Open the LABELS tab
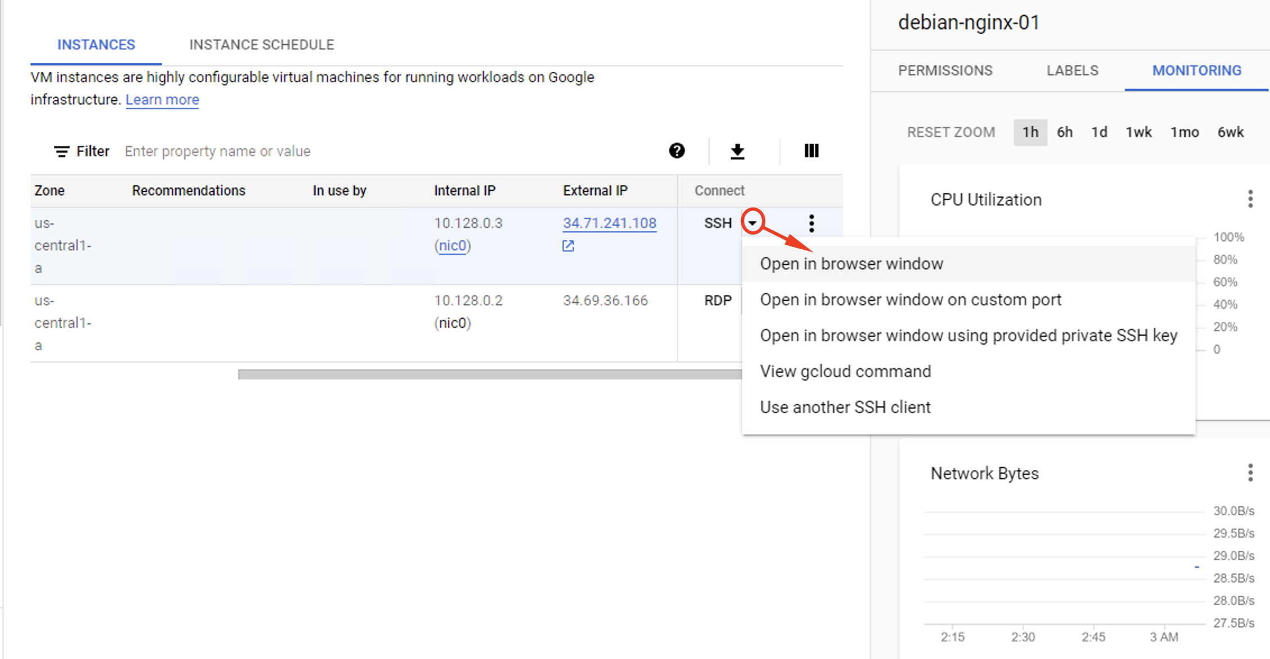This screenshot has width=1270, height=659. click(1072, 71)
